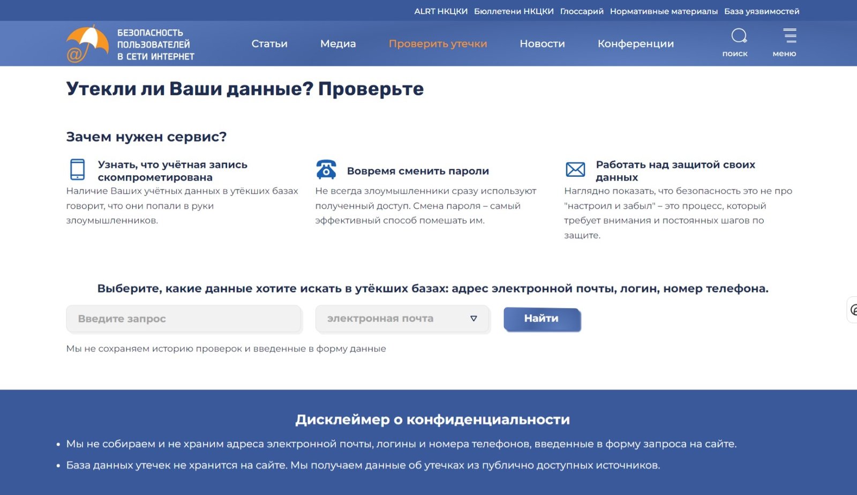Click the поиск label under magnifier
Image resolution: width=857 pixels, height=495 pixels.
tap(735, 54)
